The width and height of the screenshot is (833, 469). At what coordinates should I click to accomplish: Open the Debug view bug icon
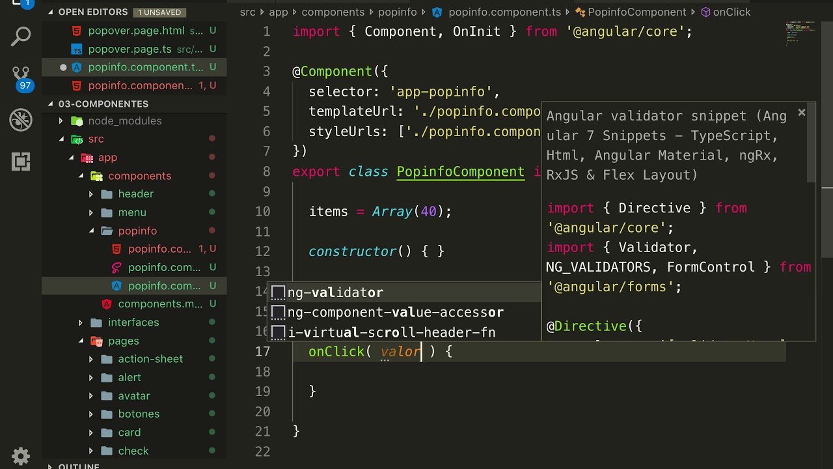(x=21, y=120)
